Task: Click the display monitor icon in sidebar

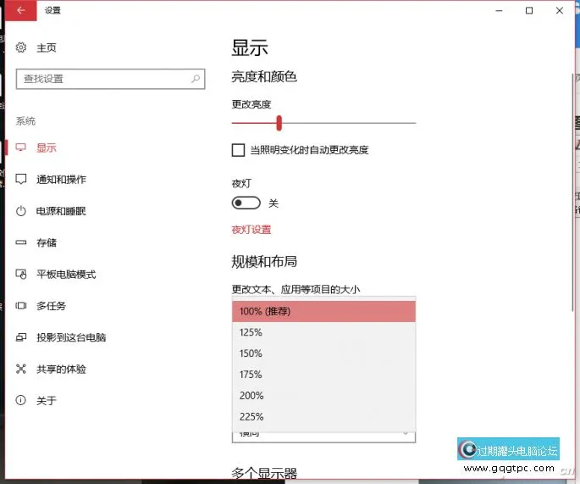Action: tap(20, 147)
